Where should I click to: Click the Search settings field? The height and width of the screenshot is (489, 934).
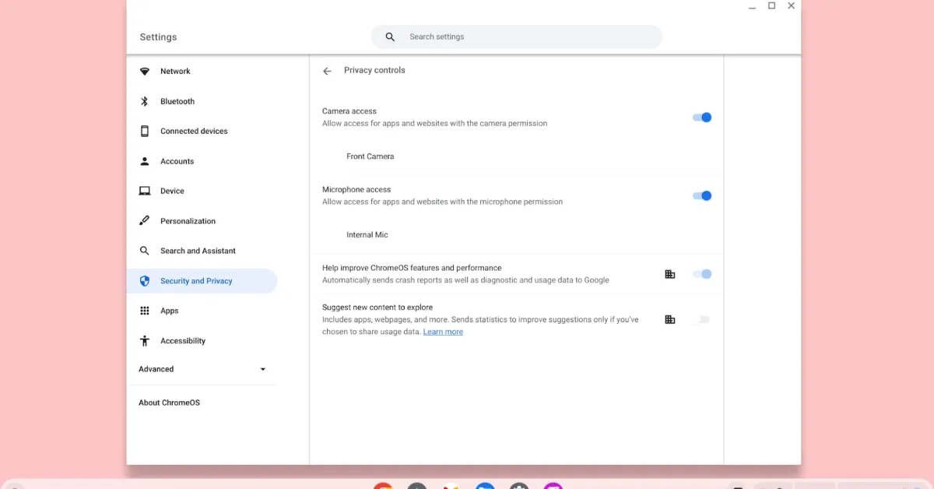[x=516, y=36]
